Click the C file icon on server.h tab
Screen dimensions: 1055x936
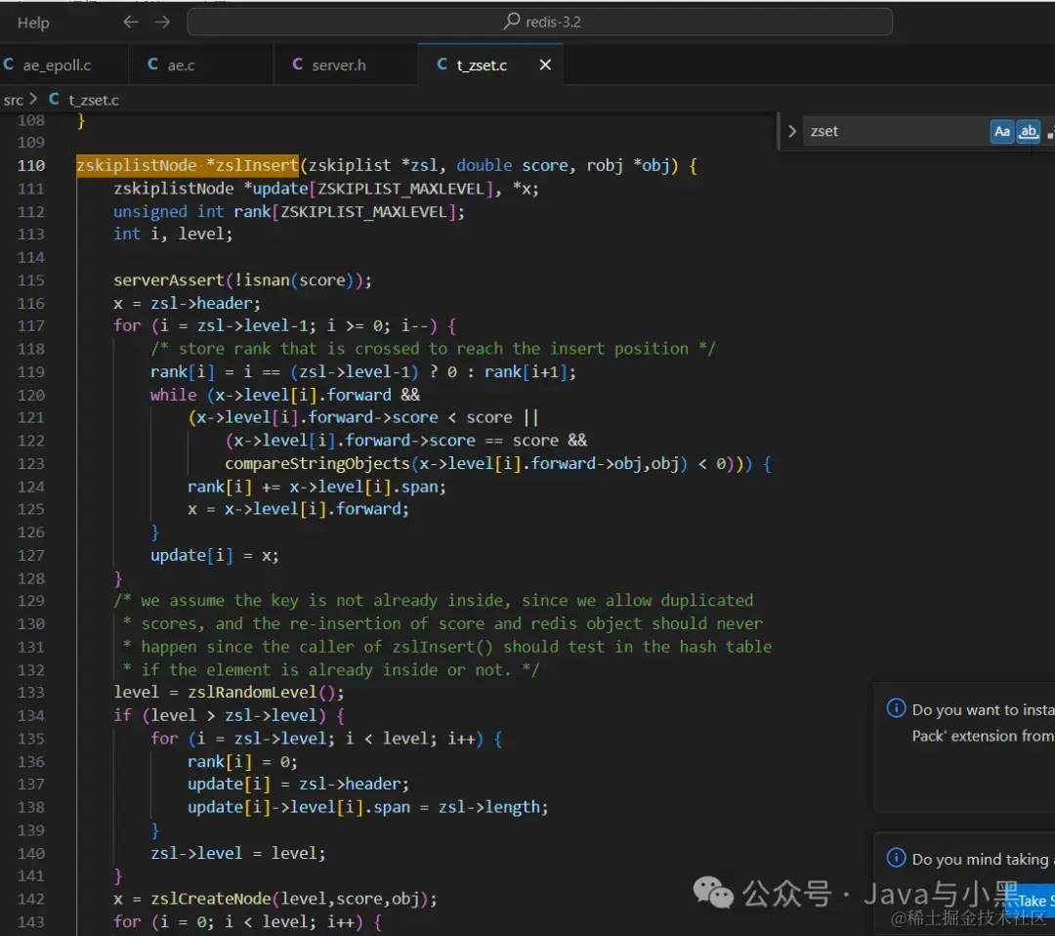pyautogui.click(x=298, y=64)
